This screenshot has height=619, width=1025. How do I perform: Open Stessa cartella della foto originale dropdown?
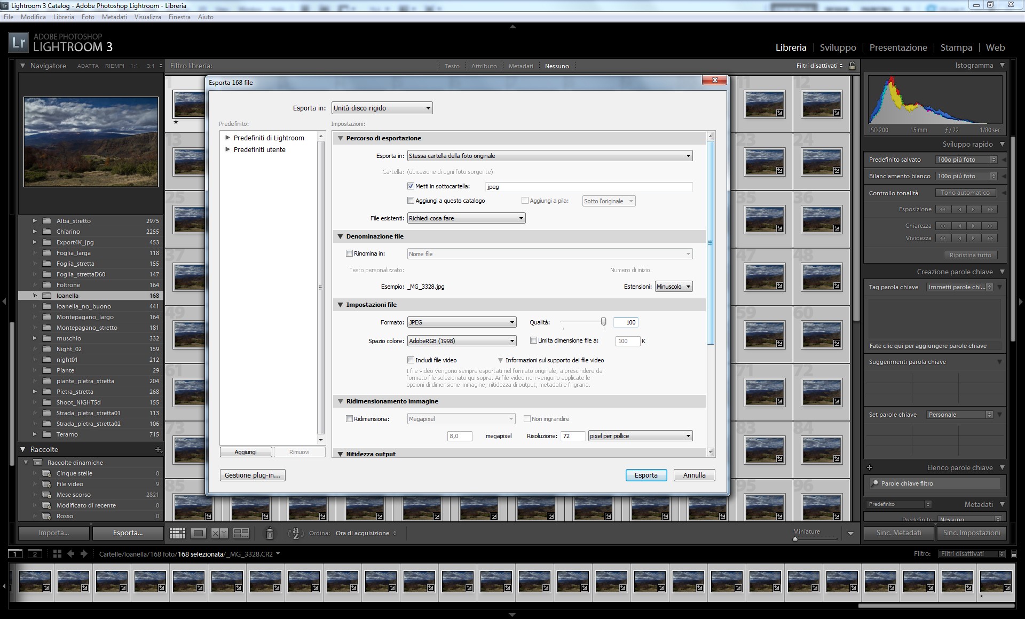[x=550, y=156]
